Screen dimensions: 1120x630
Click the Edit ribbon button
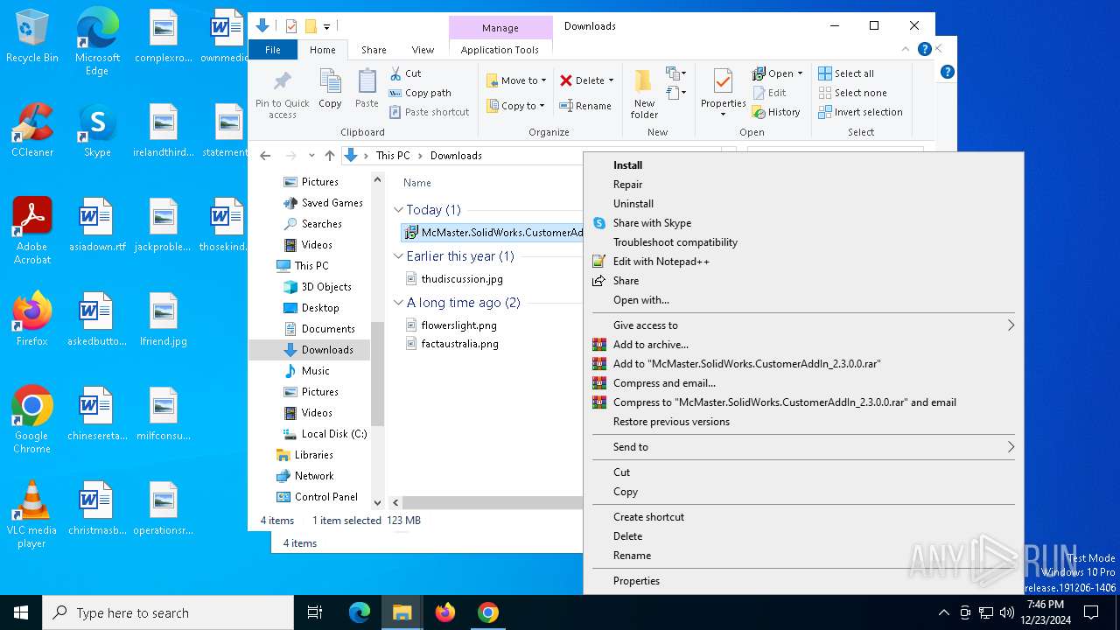click(x=769, y=93)
